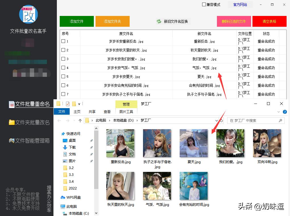Open the 图片工具 管理 tab
The height and width of the screenshot is (216, 290).
(x=126, y=112)
